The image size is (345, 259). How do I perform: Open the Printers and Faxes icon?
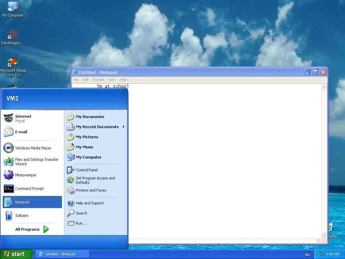(71, 190)
